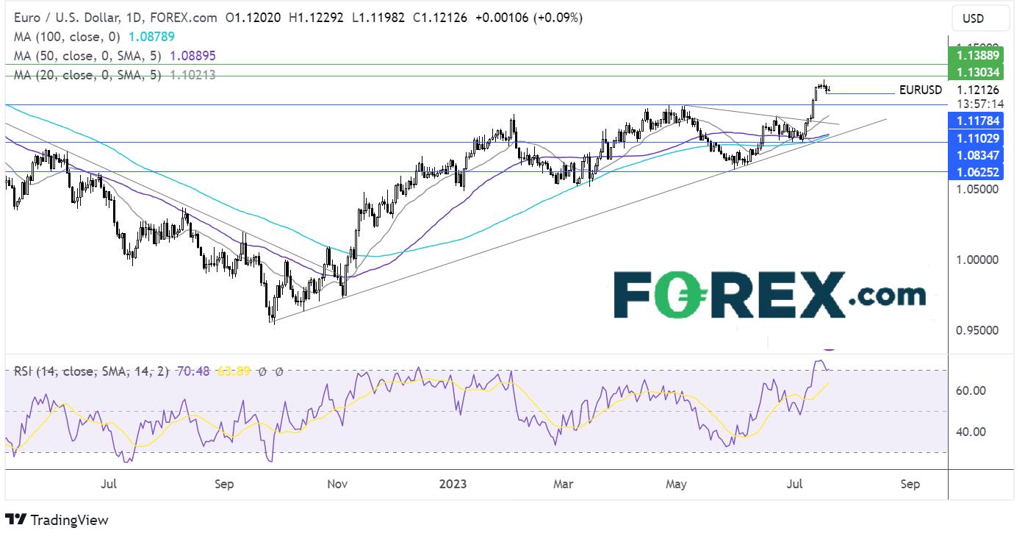This screenshot has width=1025, height=539.
Task: Click the blue 1.11029 price label
Action: click(977, 138)
